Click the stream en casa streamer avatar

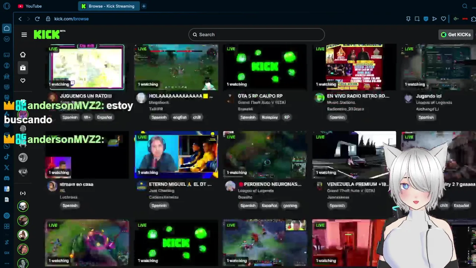52,186
